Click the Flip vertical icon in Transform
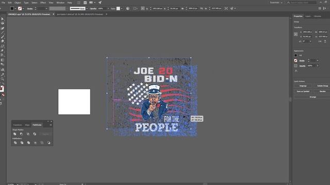 pos(325,41)
